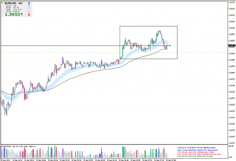Click the Philly Fed Manufacturing Index headline
The height and width of the screenshot is (161, 236).
(x=199, y=154)
